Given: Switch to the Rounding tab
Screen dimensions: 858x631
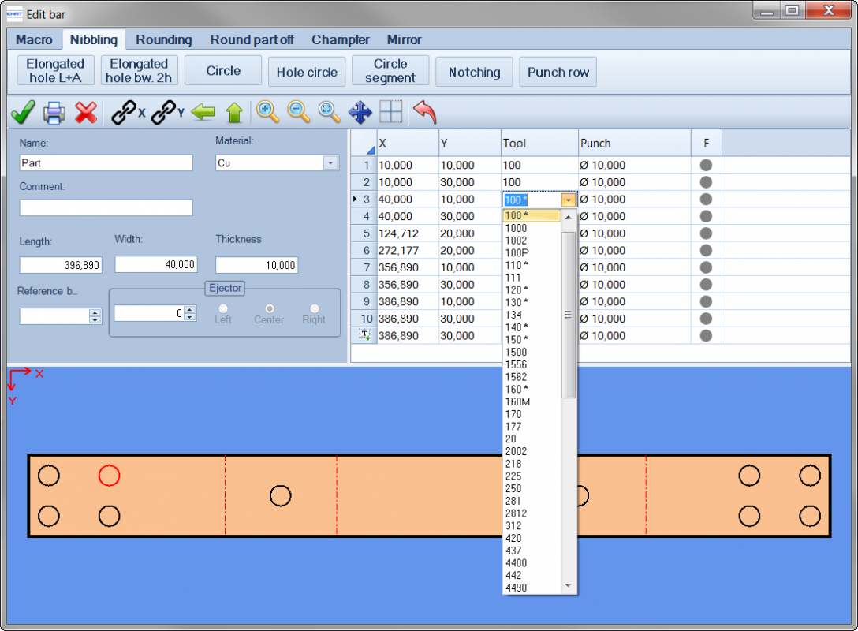Looking at the screenshot, I should point(163,40).
